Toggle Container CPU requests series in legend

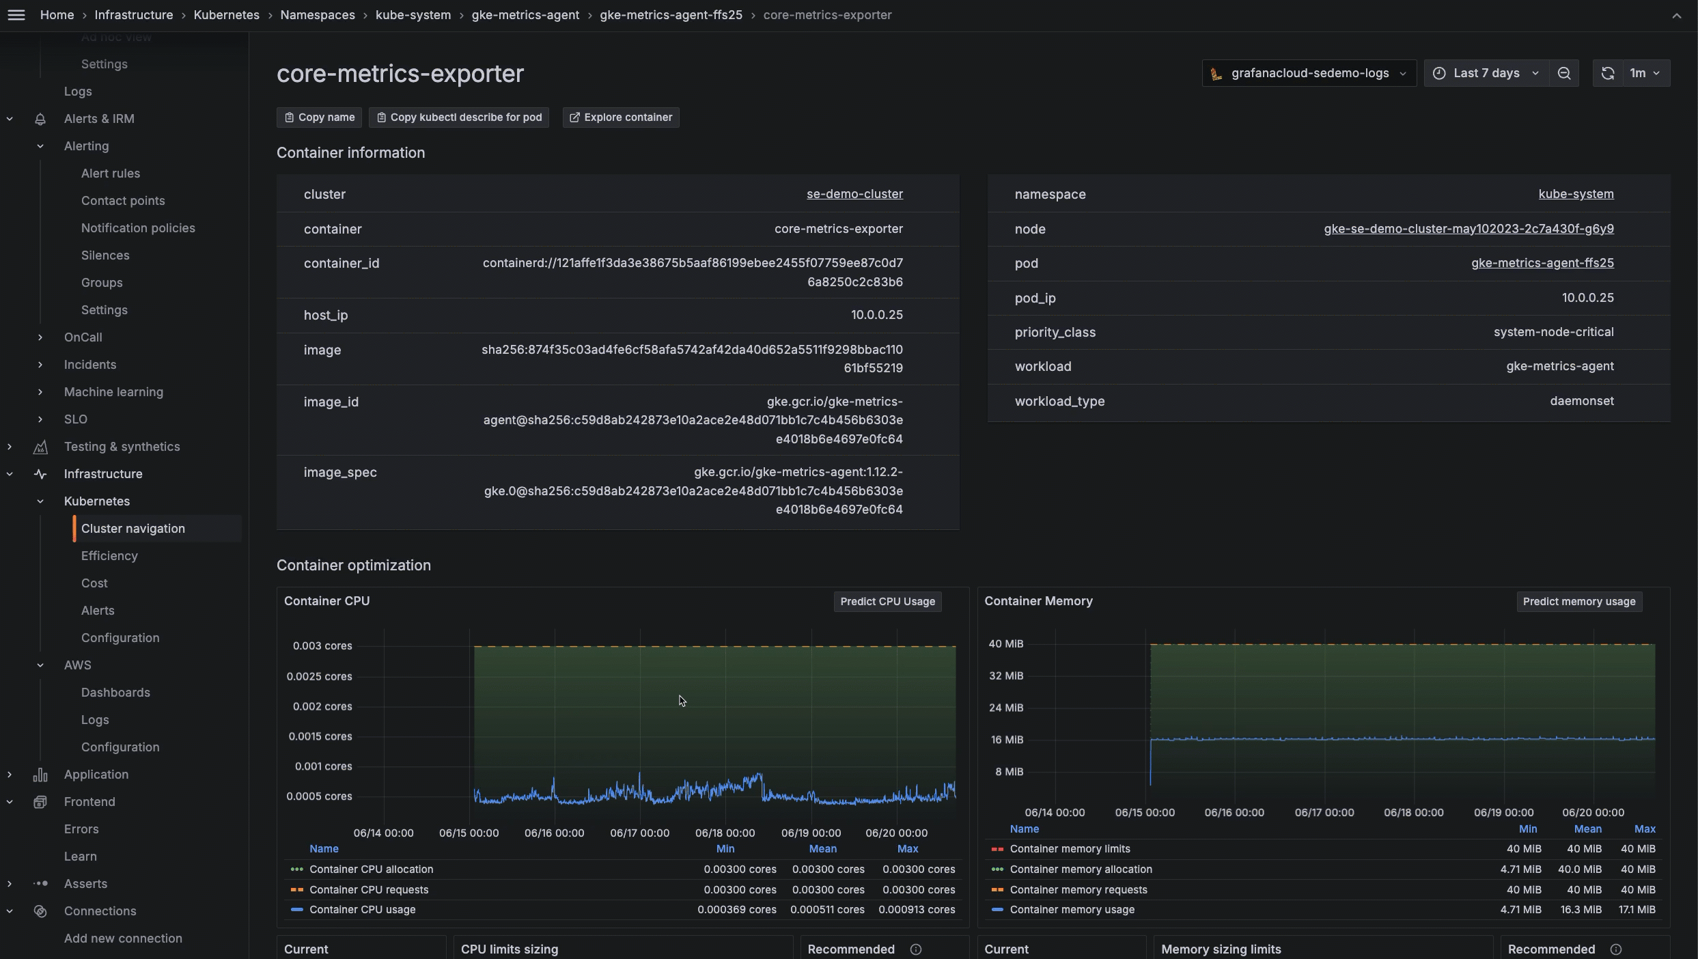[x=369, y=890]
